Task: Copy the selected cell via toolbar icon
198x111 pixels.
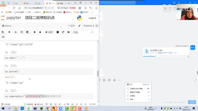Action: 22,32
